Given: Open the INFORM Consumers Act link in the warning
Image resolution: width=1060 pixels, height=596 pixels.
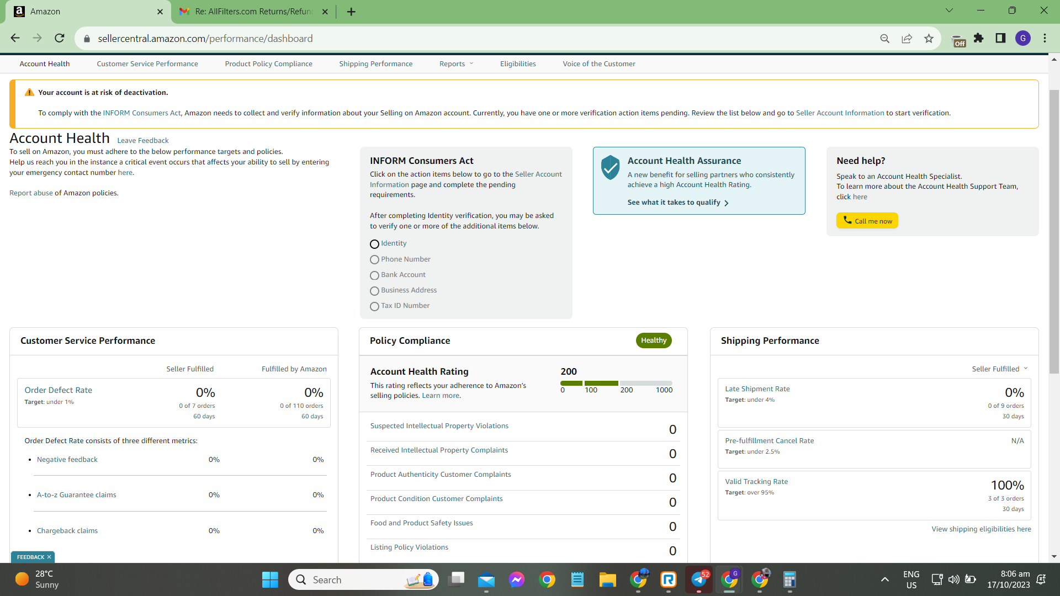Looking at the screenshot, I should (x=142, y=113).
